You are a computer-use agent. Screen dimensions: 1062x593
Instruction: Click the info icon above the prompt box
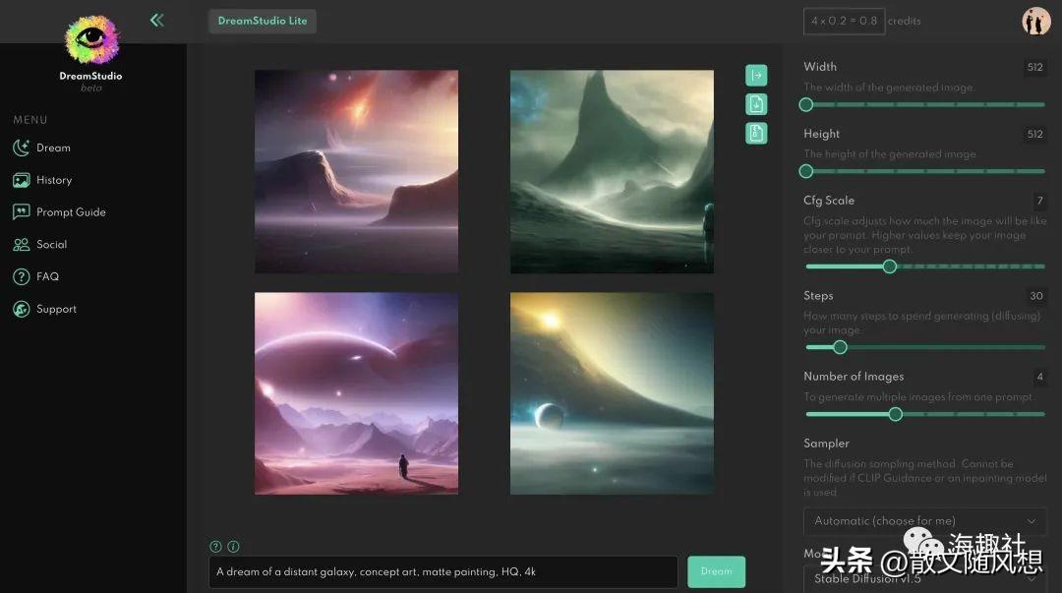click(x=233, y=547)
